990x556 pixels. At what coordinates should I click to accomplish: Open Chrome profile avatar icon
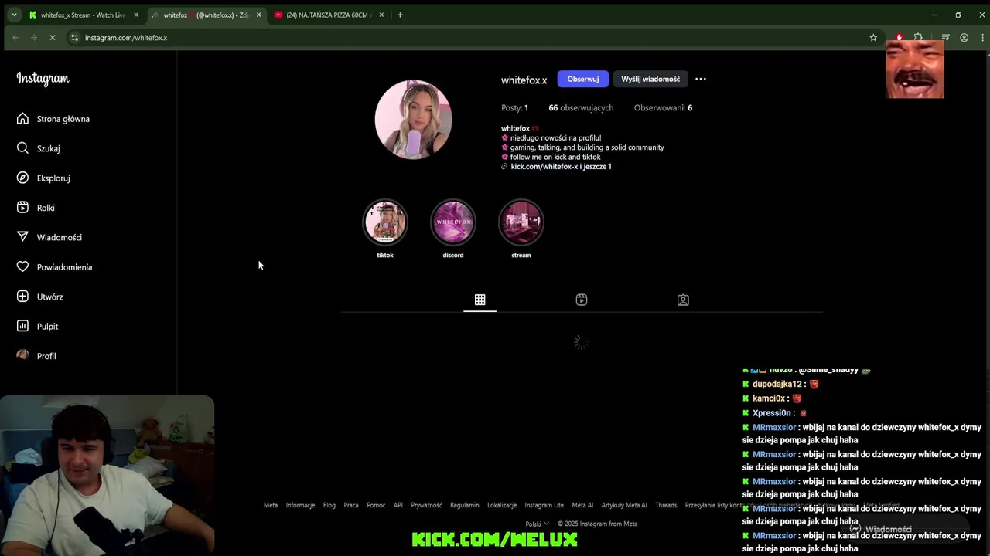click(x=964, y=37)
